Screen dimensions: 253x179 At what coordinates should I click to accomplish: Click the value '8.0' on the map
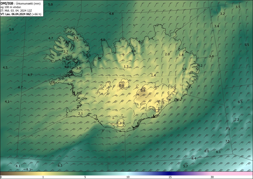click(207, 151)
